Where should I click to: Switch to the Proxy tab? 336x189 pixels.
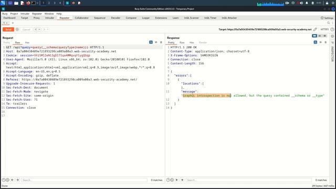pyautogui.click(x=37, y=18)
